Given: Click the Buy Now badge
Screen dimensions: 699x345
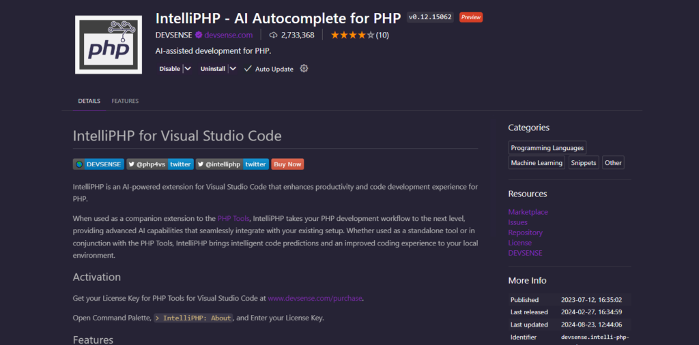Looking at the screenshot, I should 287,164.
